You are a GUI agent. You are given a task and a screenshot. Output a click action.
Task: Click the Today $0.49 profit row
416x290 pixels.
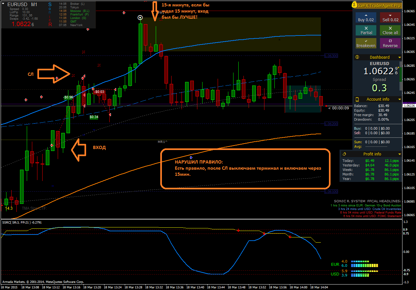(x=371, y=161)
